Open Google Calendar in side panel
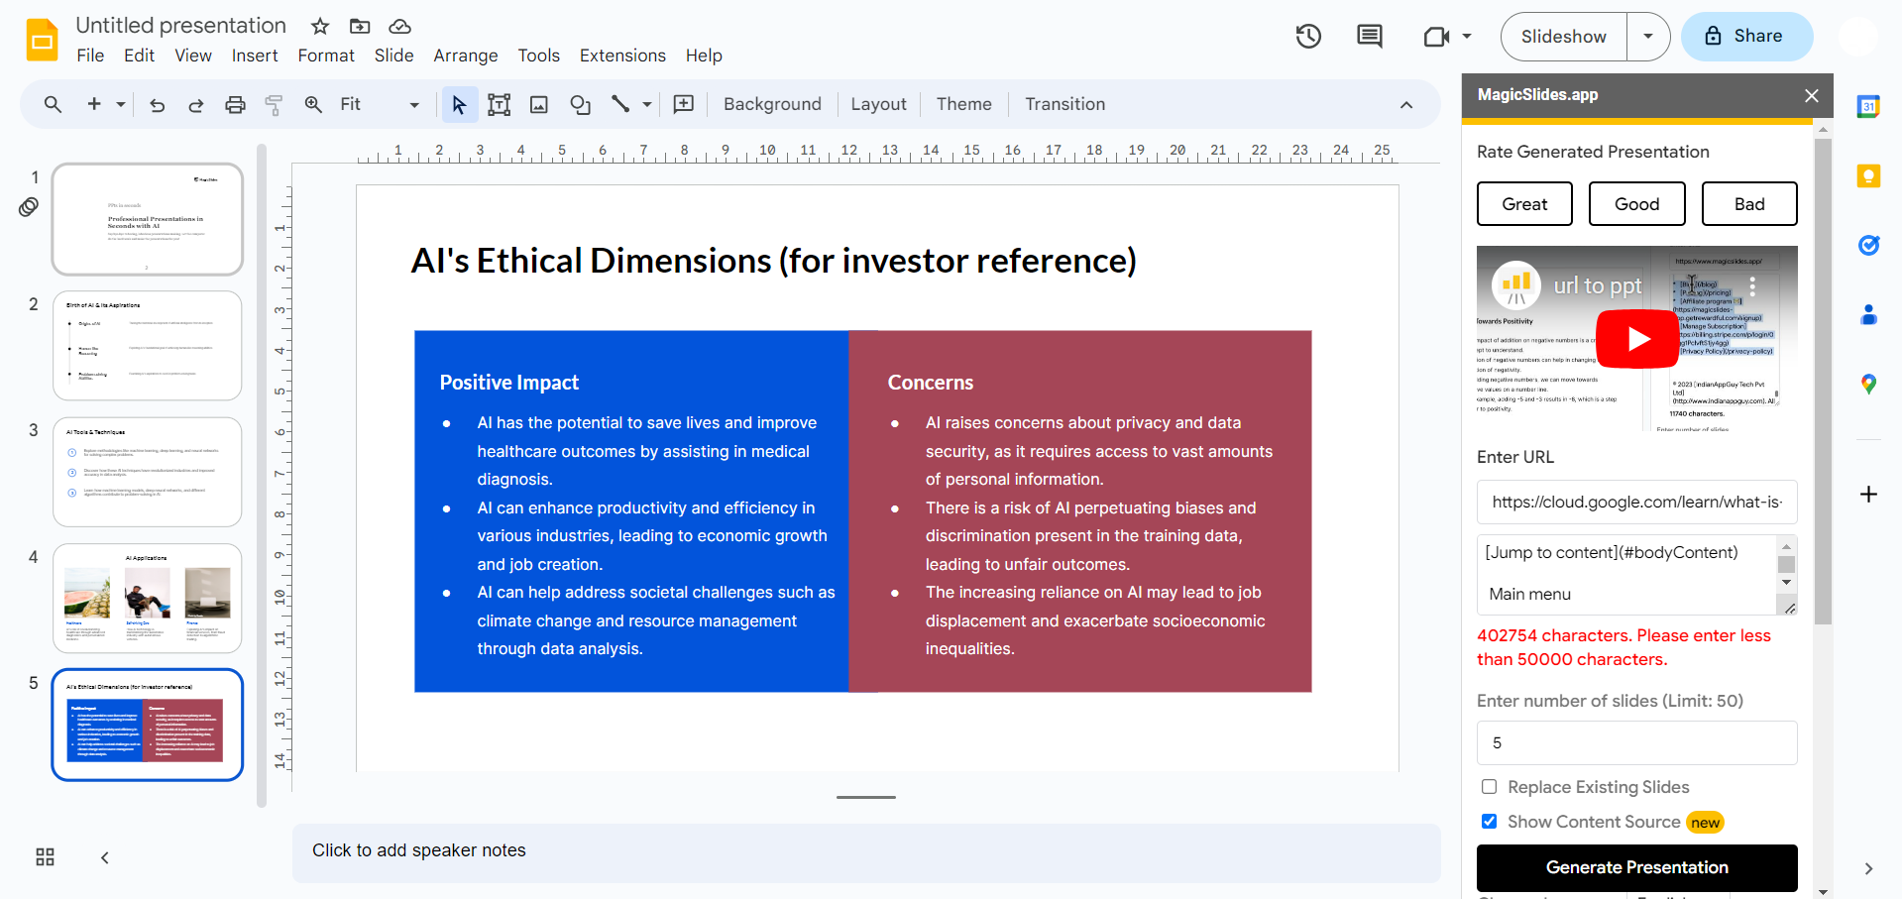The width and height of the screenshot is (1902, 899). coord(1868,107)
